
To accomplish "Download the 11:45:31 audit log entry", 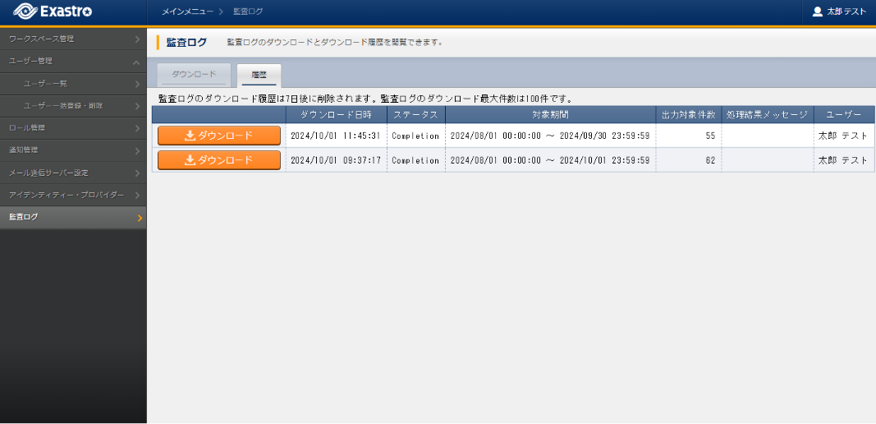I will (x=218, y=136).
